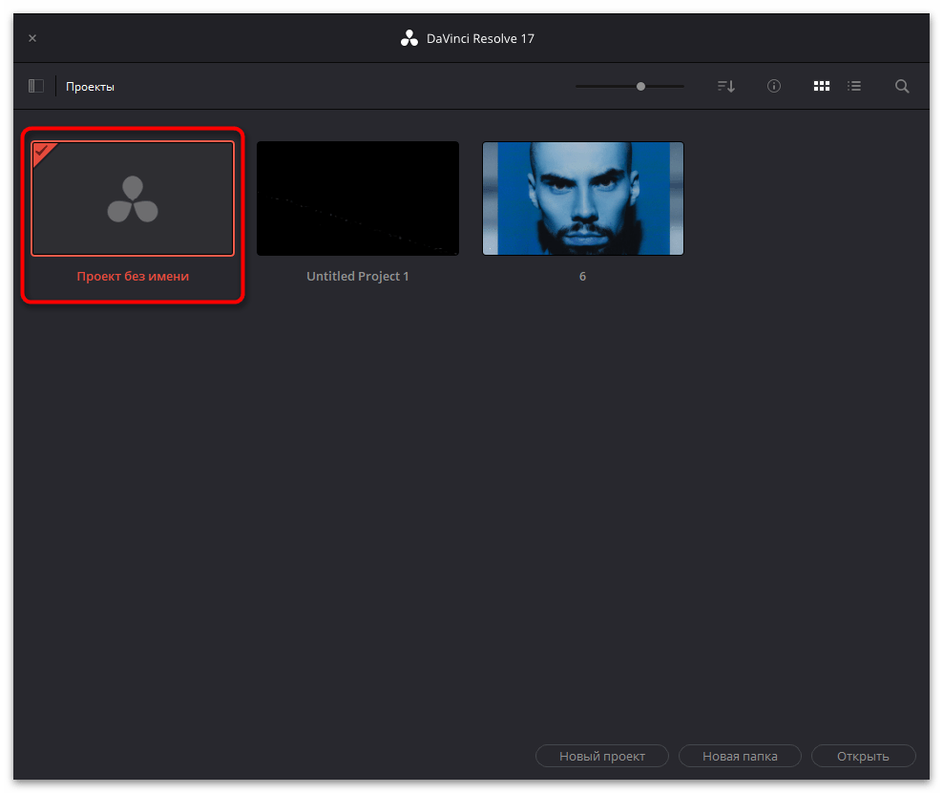943x793 pixels.
Task: Click the 'Новая папка' button
Action: pos(740,756)
